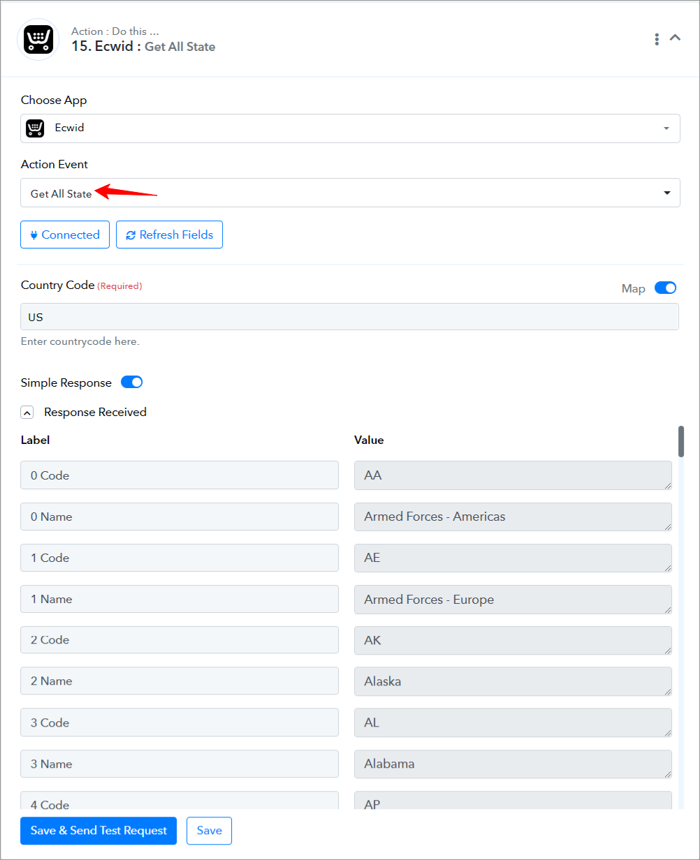Click the Ecwid cart logo in the header
The height and width of the screenshot is (860, 700).
pos(38,39)
